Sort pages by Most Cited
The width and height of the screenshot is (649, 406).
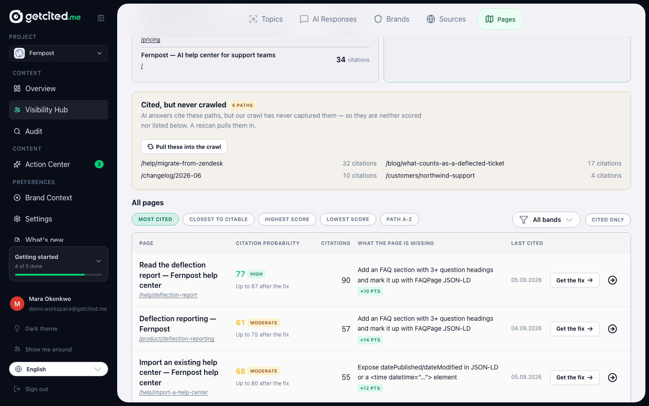pos(155,219)
